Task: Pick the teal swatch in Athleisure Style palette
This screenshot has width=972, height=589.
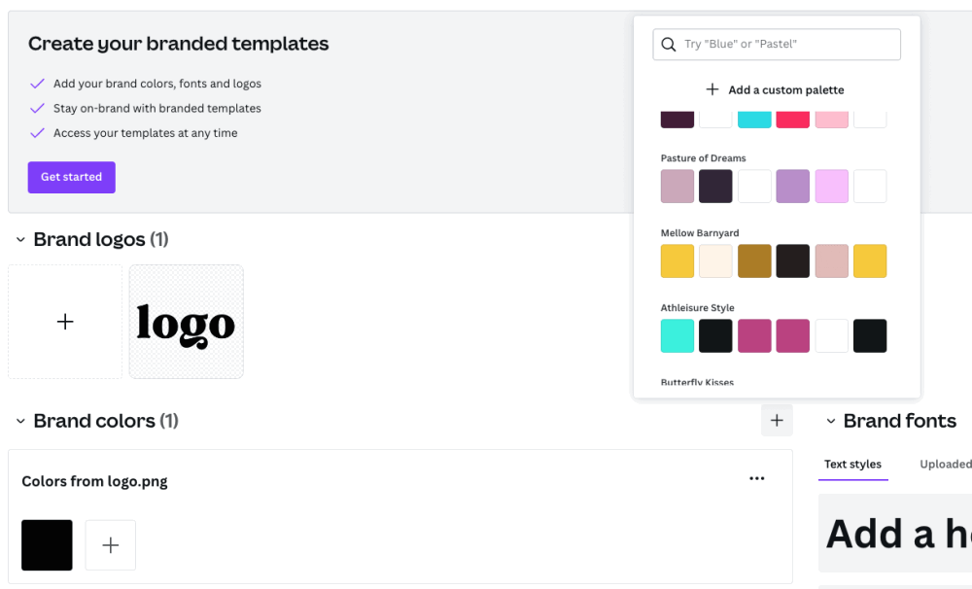Action: pos(677,335)
